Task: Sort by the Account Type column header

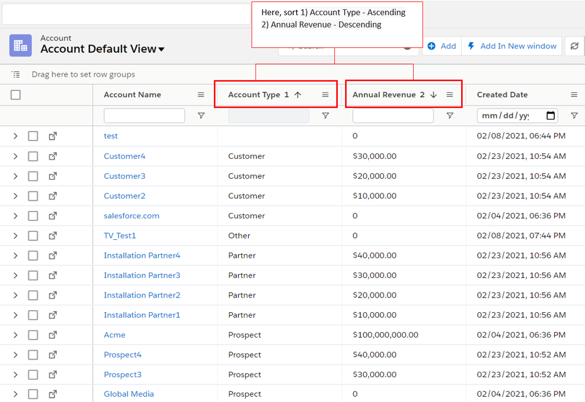Action: click(254, 95)
